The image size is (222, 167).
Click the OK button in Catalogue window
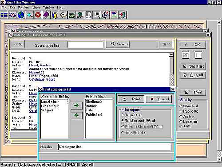(193, 45)
